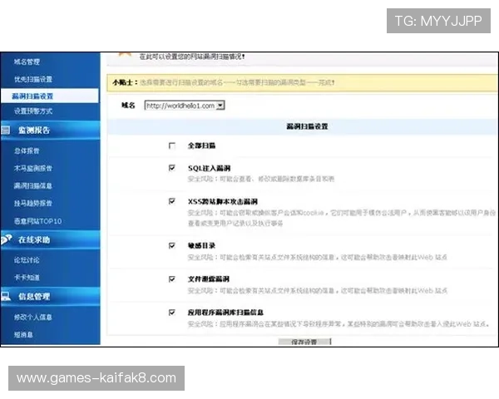
Task: Open 挂马趋势报告 in sidebar
Action: point(33,204)
